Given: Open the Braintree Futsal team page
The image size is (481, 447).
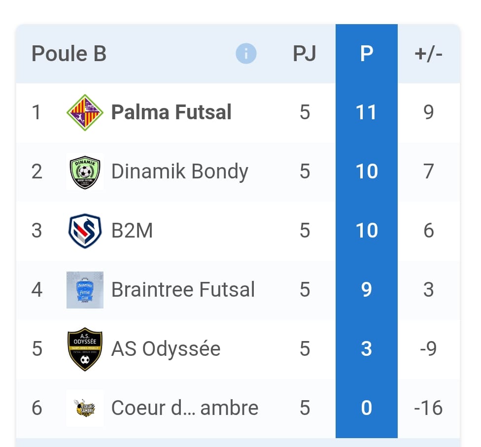Looking at the screenshot, I should pos(183,290).
